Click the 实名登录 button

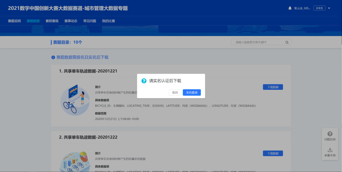(x=192, y=93)
